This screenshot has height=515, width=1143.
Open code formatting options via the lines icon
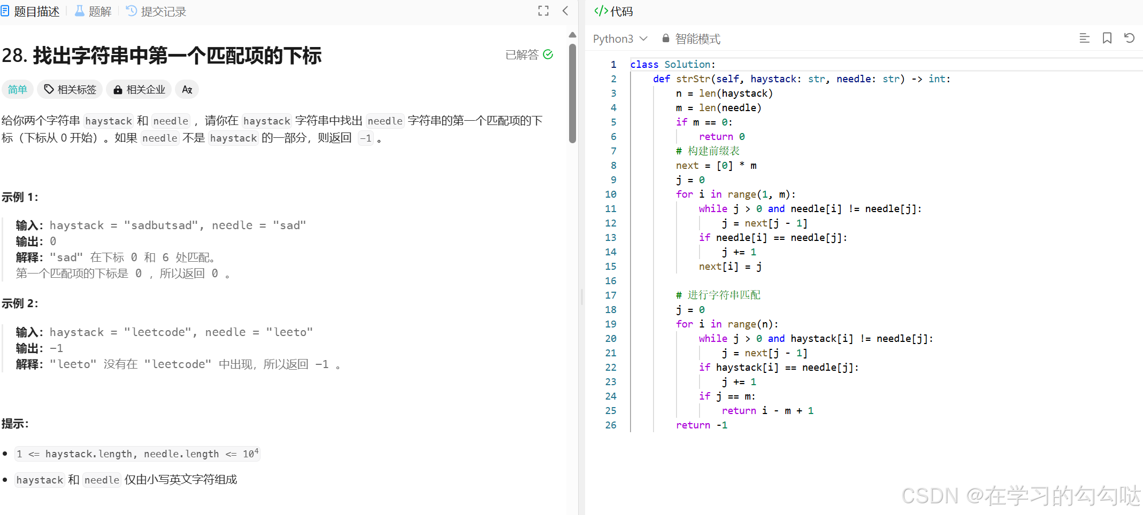[1084, 38]
